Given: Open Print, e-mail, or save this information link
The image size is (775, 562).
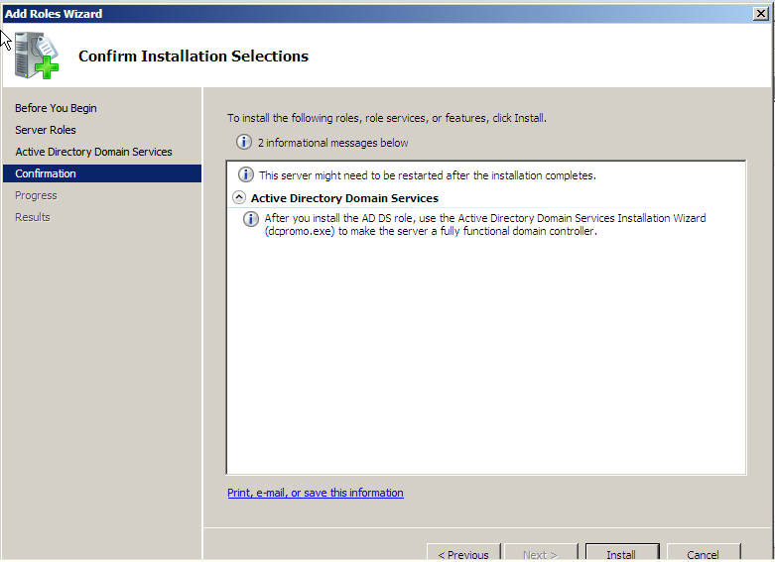Looking at the screenshot, I should [x=316, y=493].
